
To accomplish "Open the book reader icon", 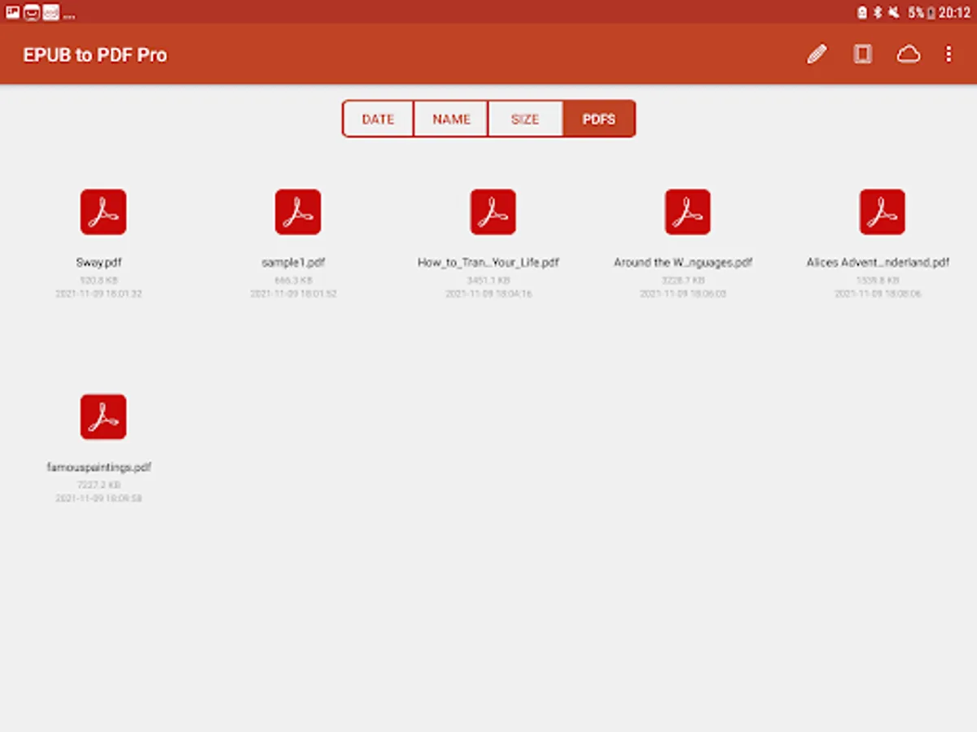I will 862,54.
